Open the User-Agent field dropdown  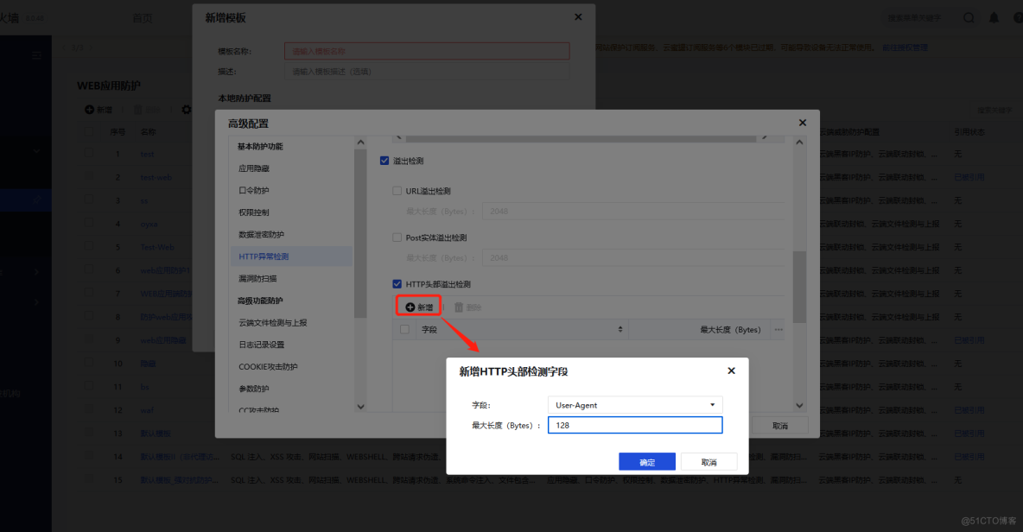coord(635,405)
